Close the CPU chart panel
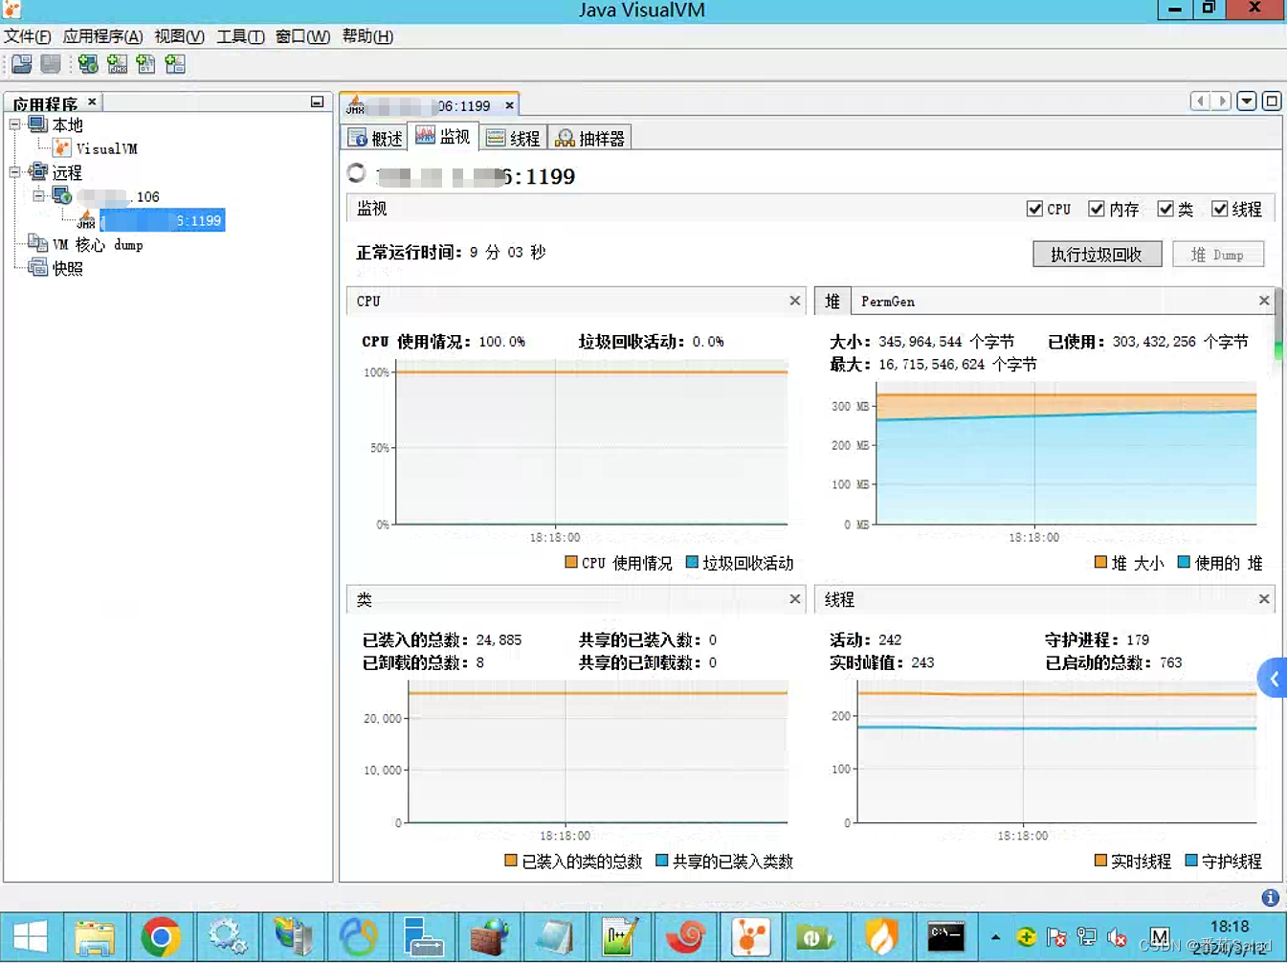1287x963 pixels. point(794,301)
